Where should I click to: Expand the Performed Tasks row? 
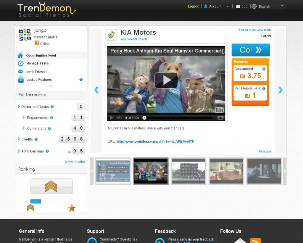tap(19, 107)
